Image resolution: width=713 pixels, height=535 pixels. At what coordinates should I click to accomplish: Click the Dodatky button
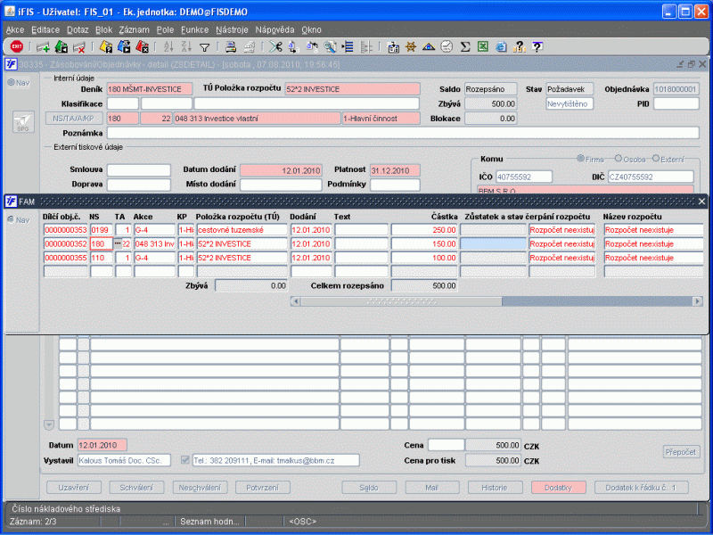tap(557, 487)
